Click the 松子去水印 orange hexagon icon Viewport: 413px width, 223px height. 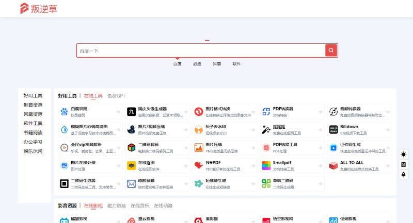tap(199, 129)
